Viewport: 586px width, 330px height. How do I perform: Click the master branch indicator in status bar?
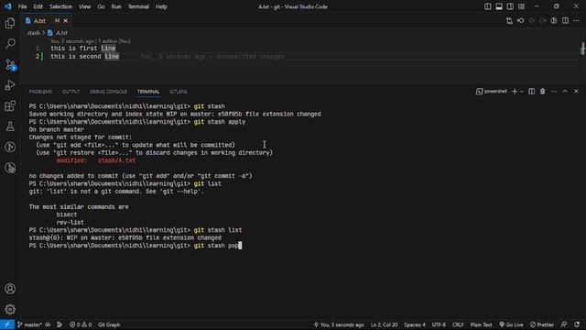[29, 324]
